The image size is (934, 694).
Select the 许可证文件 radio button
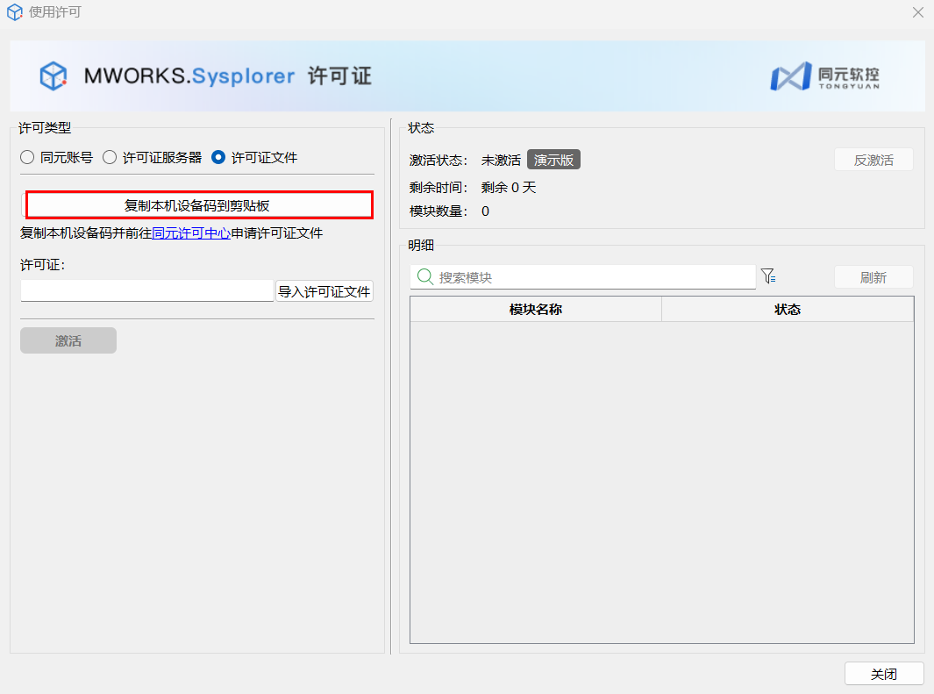(x=218, y=158)
